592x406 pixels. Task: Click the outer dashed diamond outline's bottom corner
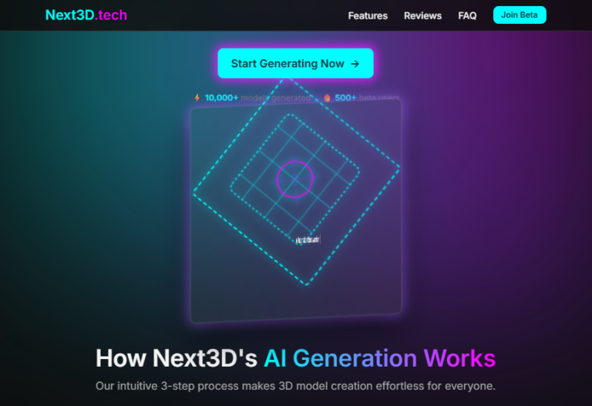click(307, 284)
